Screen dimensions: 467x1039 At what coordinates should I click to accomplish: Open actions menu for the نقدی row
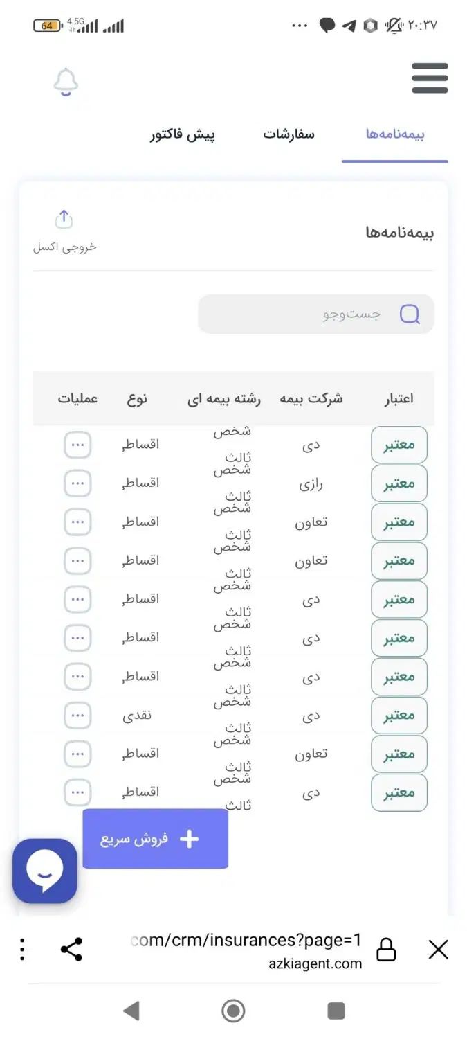tap(77, 716)
